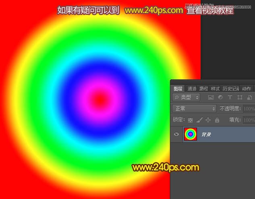The image size is (255, 199).
Task: Filter layers by adjustment layer icon
Action: [x=220, y=97]
